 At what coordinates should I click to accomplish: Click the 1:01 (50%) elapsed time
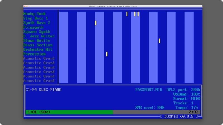pyautogui.click(x=39, y=112)
